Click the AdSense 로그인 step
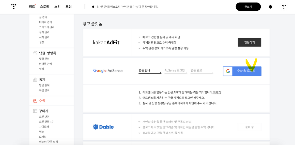 [175, 70]
